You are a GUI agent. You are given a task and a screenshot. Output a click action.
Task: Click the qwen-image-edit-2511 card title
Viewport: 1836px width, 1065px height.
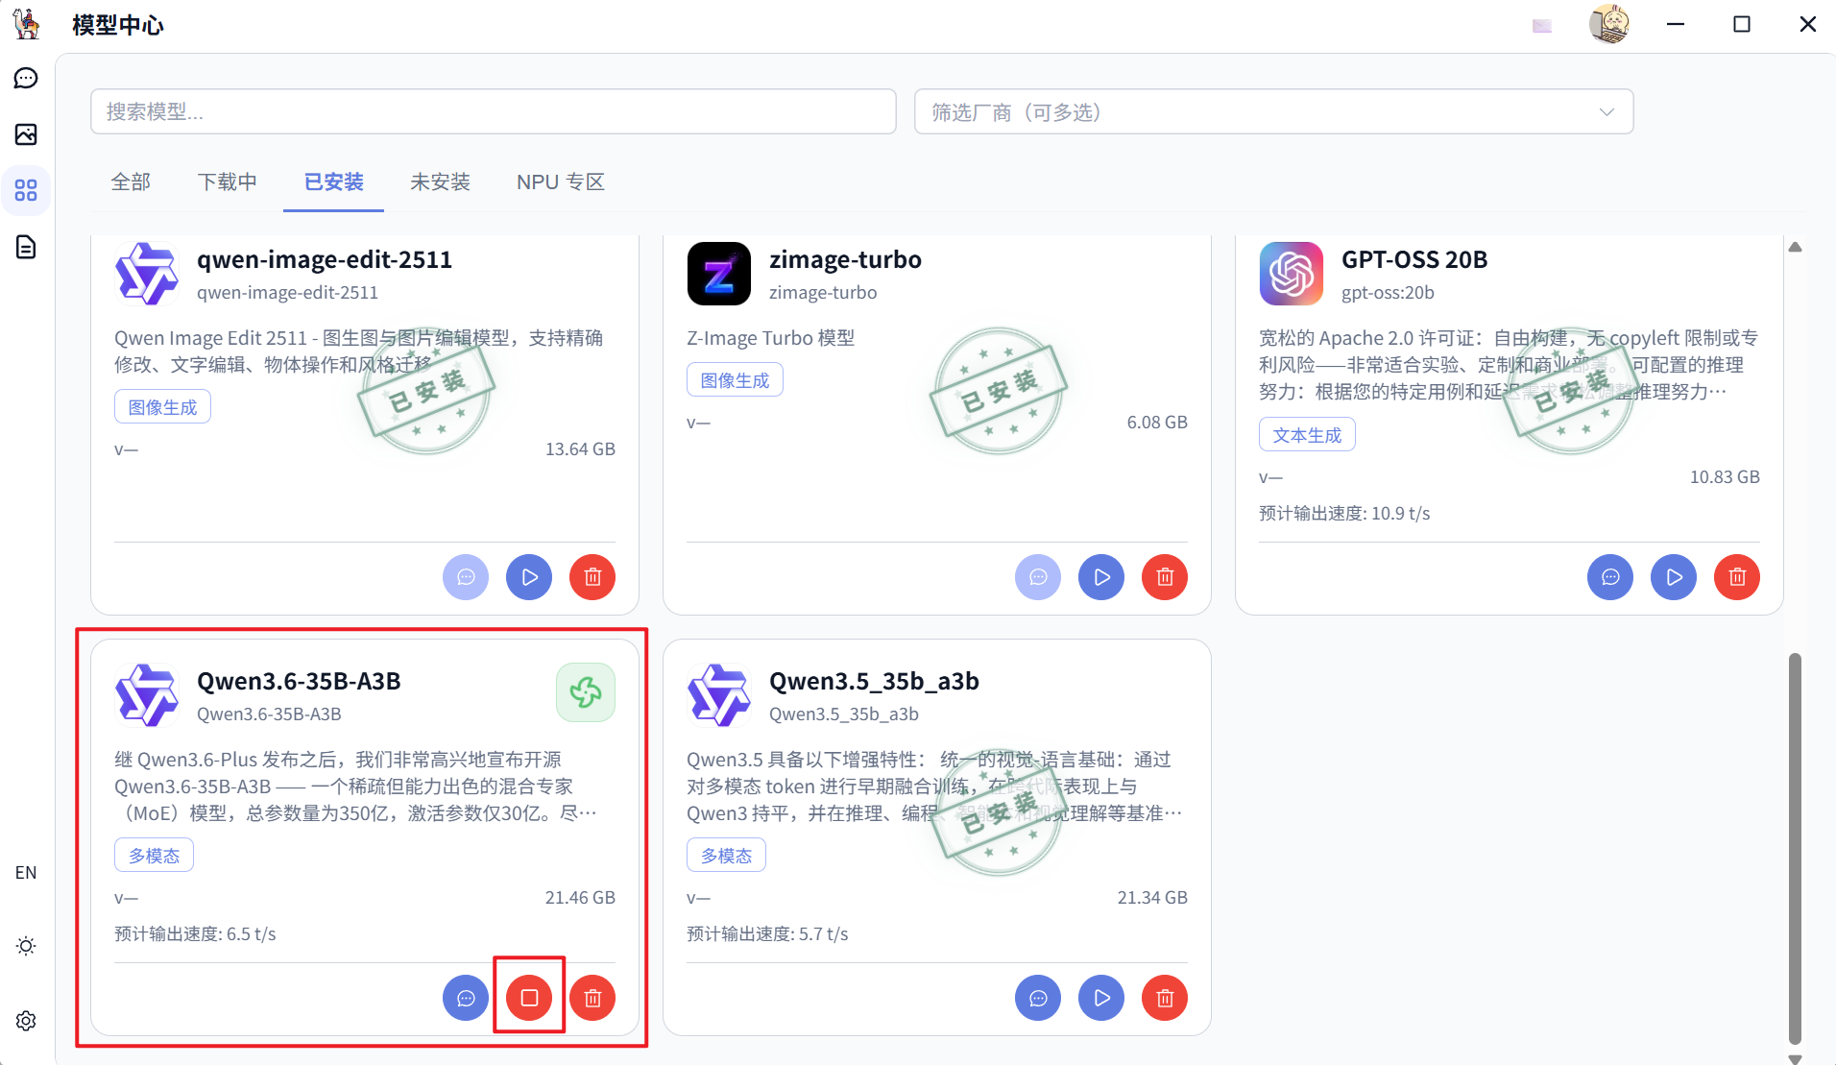[325, 259]
